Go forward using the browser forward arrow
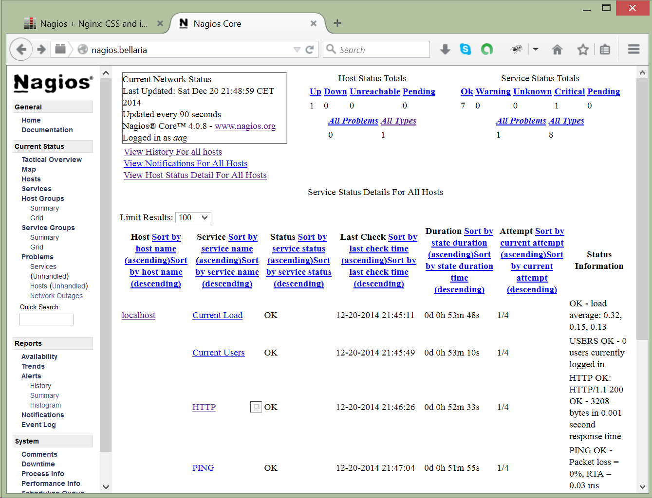Image resolution: width=652 pixels, height=498 pixels. 42,49
